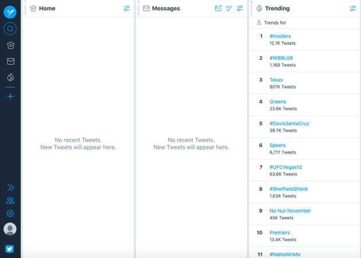Open Trending column options slider icon

click(353, 8)
